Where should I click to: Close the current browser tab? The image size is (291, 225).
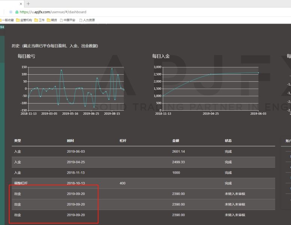pos(20,4)
